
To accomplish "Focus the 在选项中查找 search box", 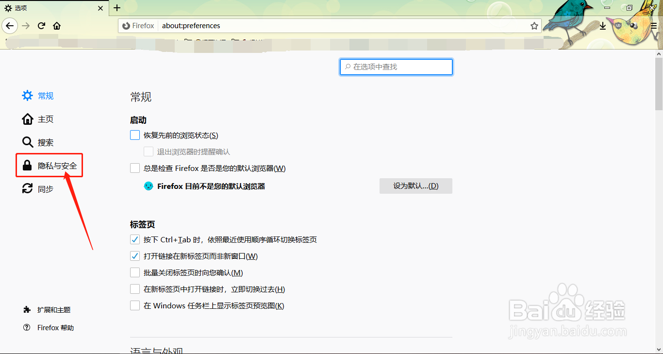I will (396, 67).
